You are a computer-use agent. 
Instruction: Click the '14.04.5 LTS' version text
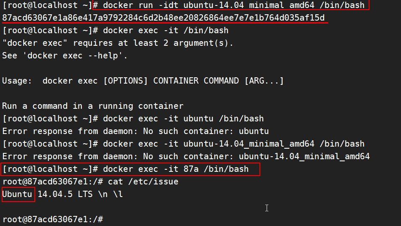(x=65, y=194)
